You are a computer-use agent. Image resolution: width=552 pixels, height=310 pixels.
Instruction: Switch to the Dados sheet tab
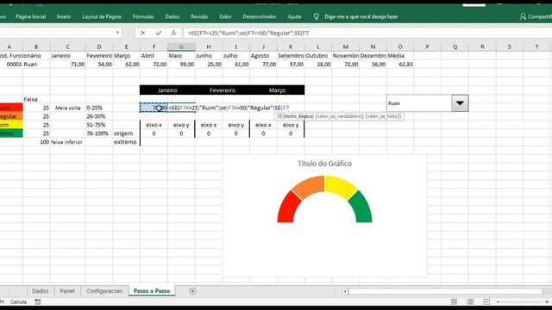[41, 291]
